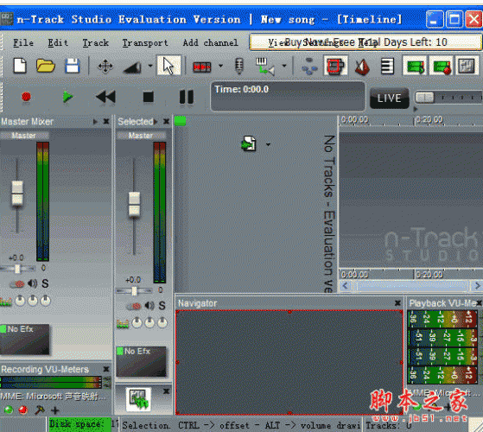This screenshot has width=483, height=432.
Task: Open the Transport menu
Action: (145, 43)
